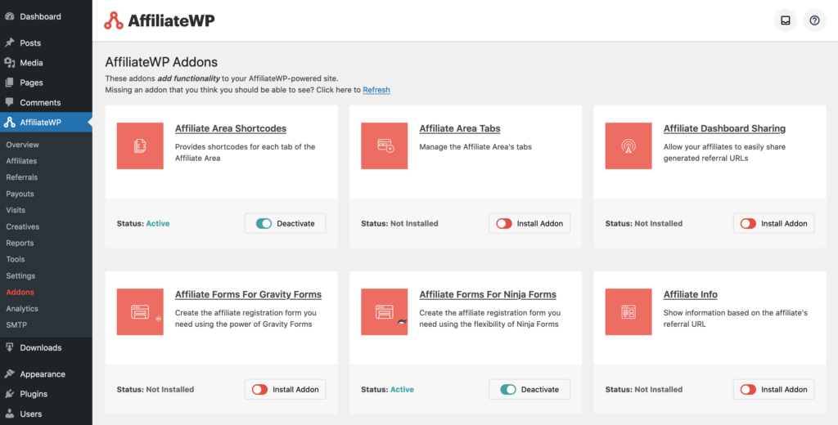This screenshot has width=838, height=425.
Task: Toggle on Affiliate Info addon switch
Action: click(748, 390)
